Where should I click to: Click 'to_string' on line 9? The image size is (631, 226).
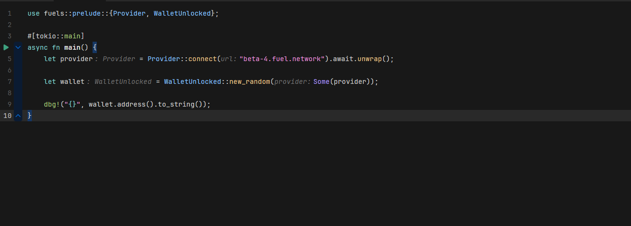[x=176, y=104]
